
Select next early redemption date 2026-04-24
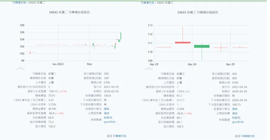(239, 100)
